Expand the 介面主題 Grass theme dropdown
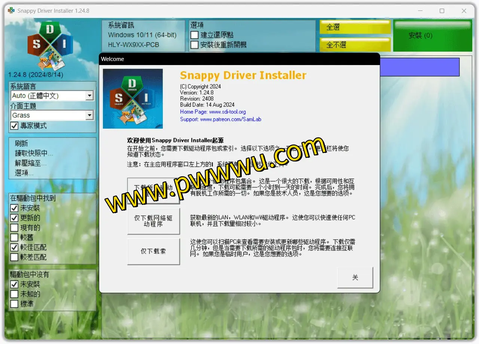Screen dimensions: 479x344 [89, 116]
